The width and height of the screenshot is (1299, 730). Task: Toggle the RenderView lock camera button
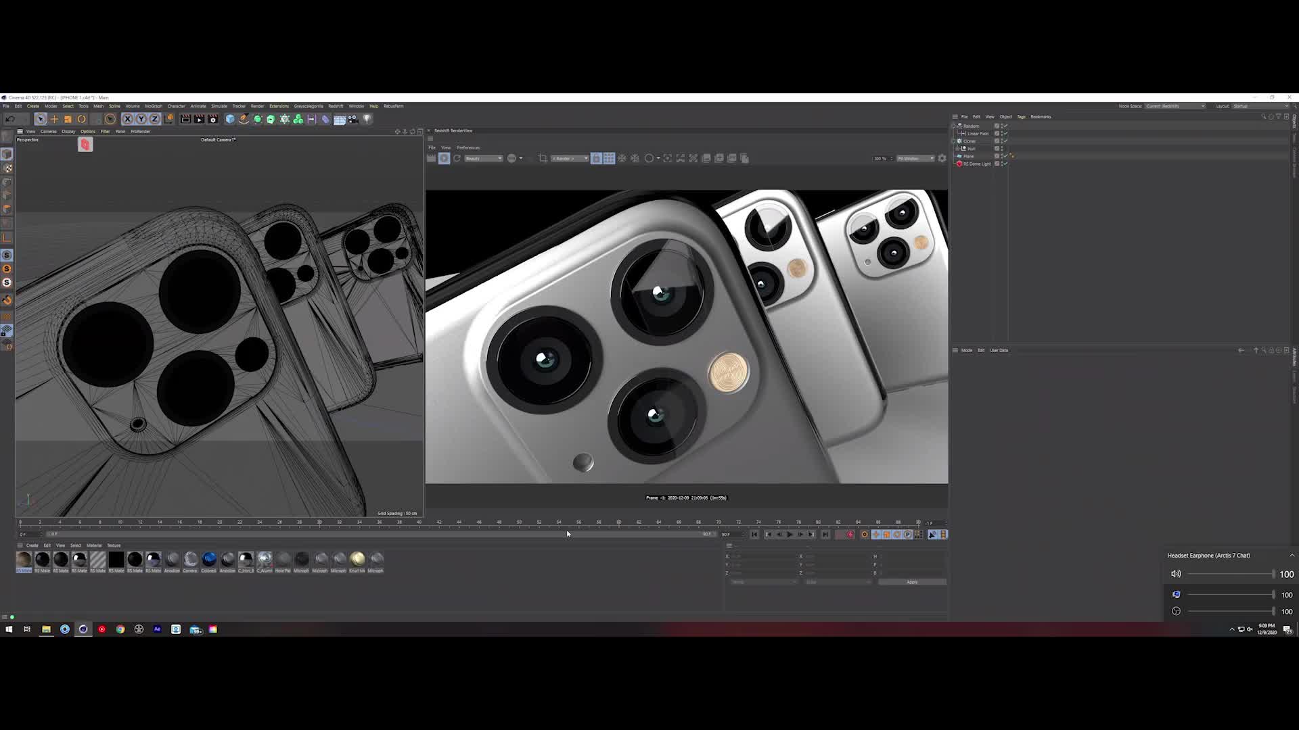(x=596, y=158)
